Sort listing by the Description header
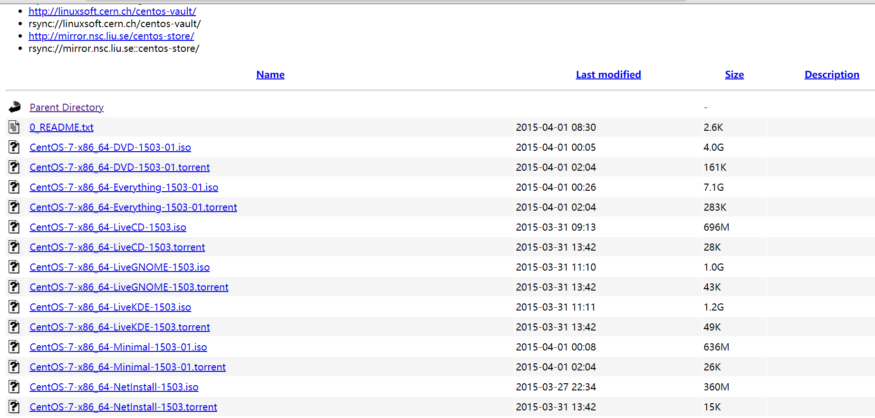The height and width of the screenshot is (418, 875). [x=832, y=75]
